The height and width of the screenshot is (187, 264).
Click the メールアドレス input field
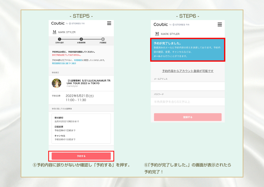(x=188, y=86)
